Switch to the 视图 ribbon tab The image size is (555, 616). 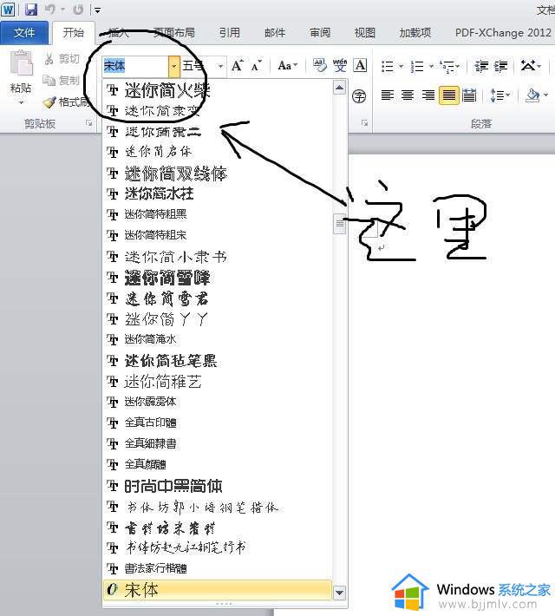pyautogui.click(x=365, y=33)
